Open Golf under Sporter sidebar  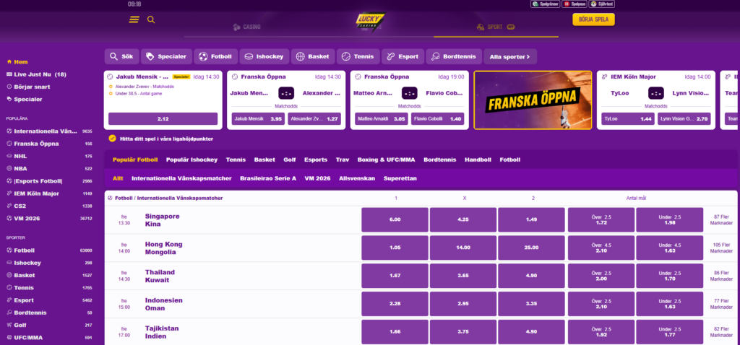click(x=49, y=326)
